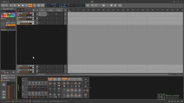Toggle mixer panel icon in footer
This screenshot has width=184, height=103.
(30, 101)
